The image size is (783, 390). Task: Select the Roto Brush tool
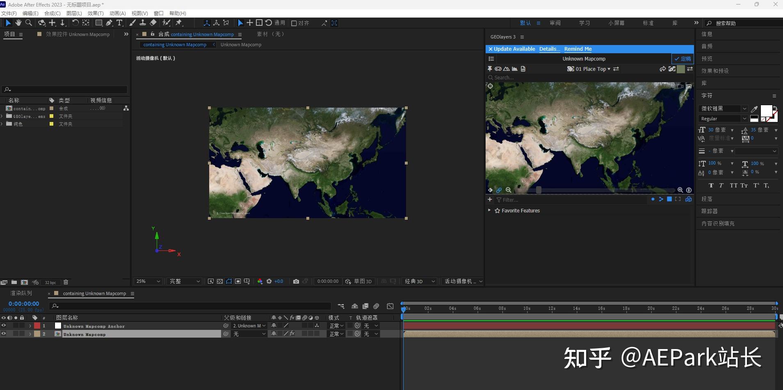click(x=166, y=23)
